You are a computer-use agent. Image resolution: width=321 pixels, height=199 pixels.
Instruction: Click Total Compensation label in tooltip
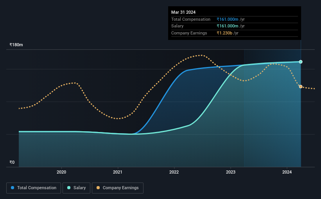pyautogui.click(x=191, y=19)
